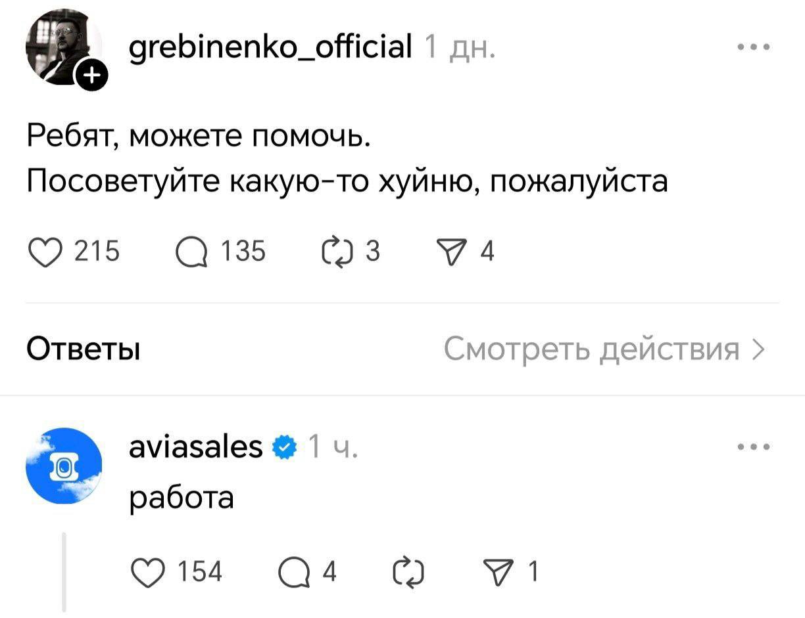Open more options for main post
The height and width of the screenshot is (618, 805).
[x=754, y=47]
